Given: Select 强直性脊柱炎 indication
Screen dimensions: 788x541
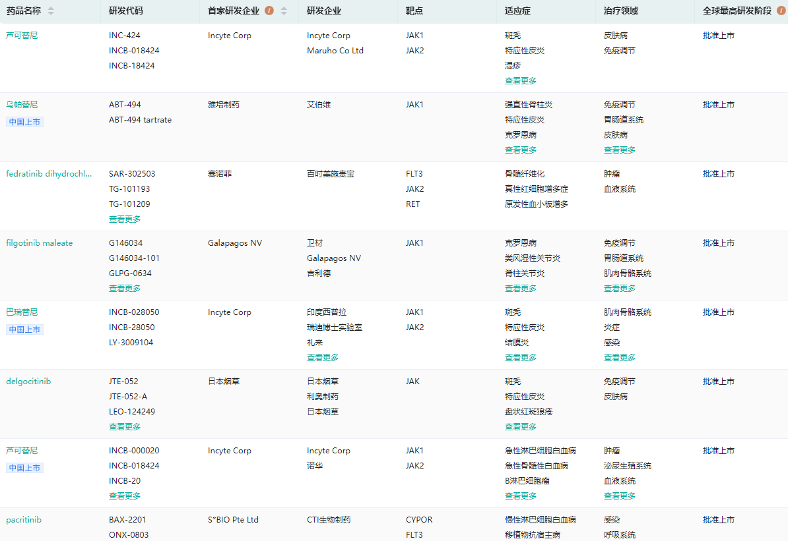Looking at the screenshot, I should (529, 104).
